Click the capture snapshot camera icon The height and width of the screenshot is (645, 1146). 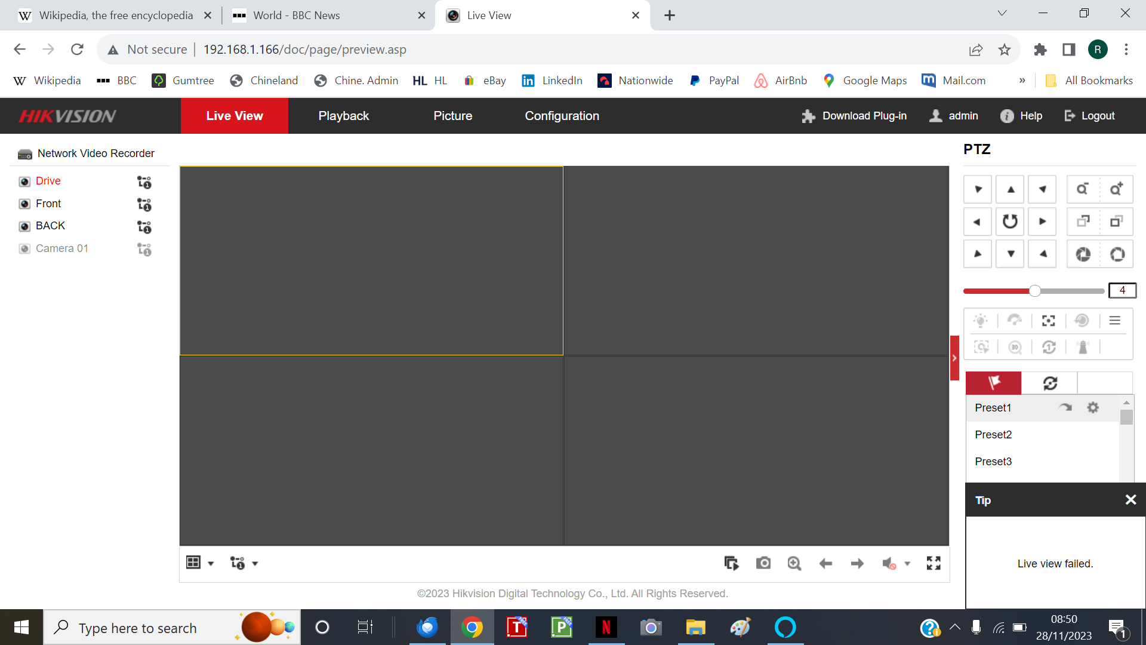(763, 563)
